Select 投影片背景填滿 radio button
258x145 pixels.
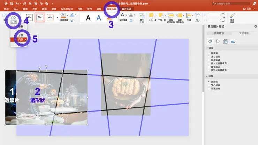click(x=209, y=70)
